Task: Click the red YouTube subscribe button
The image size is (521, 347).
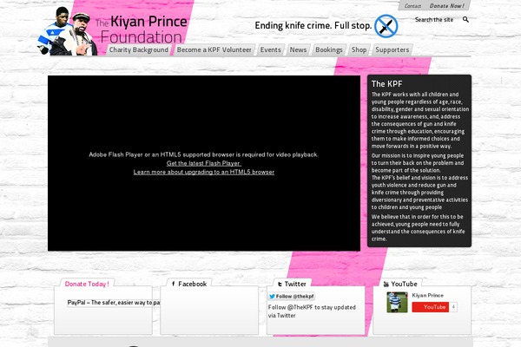Action: 431,307
